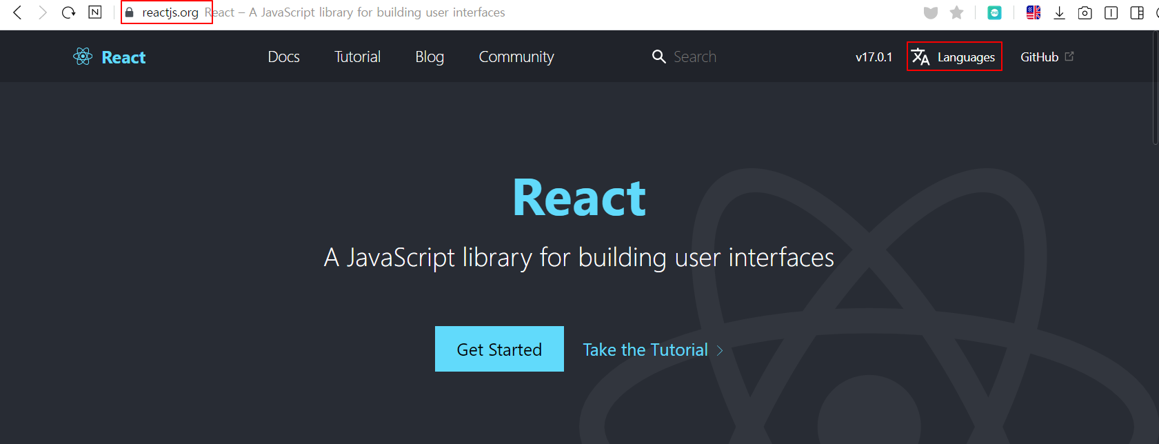Click the translate icon beside Languages

point(920,57)
